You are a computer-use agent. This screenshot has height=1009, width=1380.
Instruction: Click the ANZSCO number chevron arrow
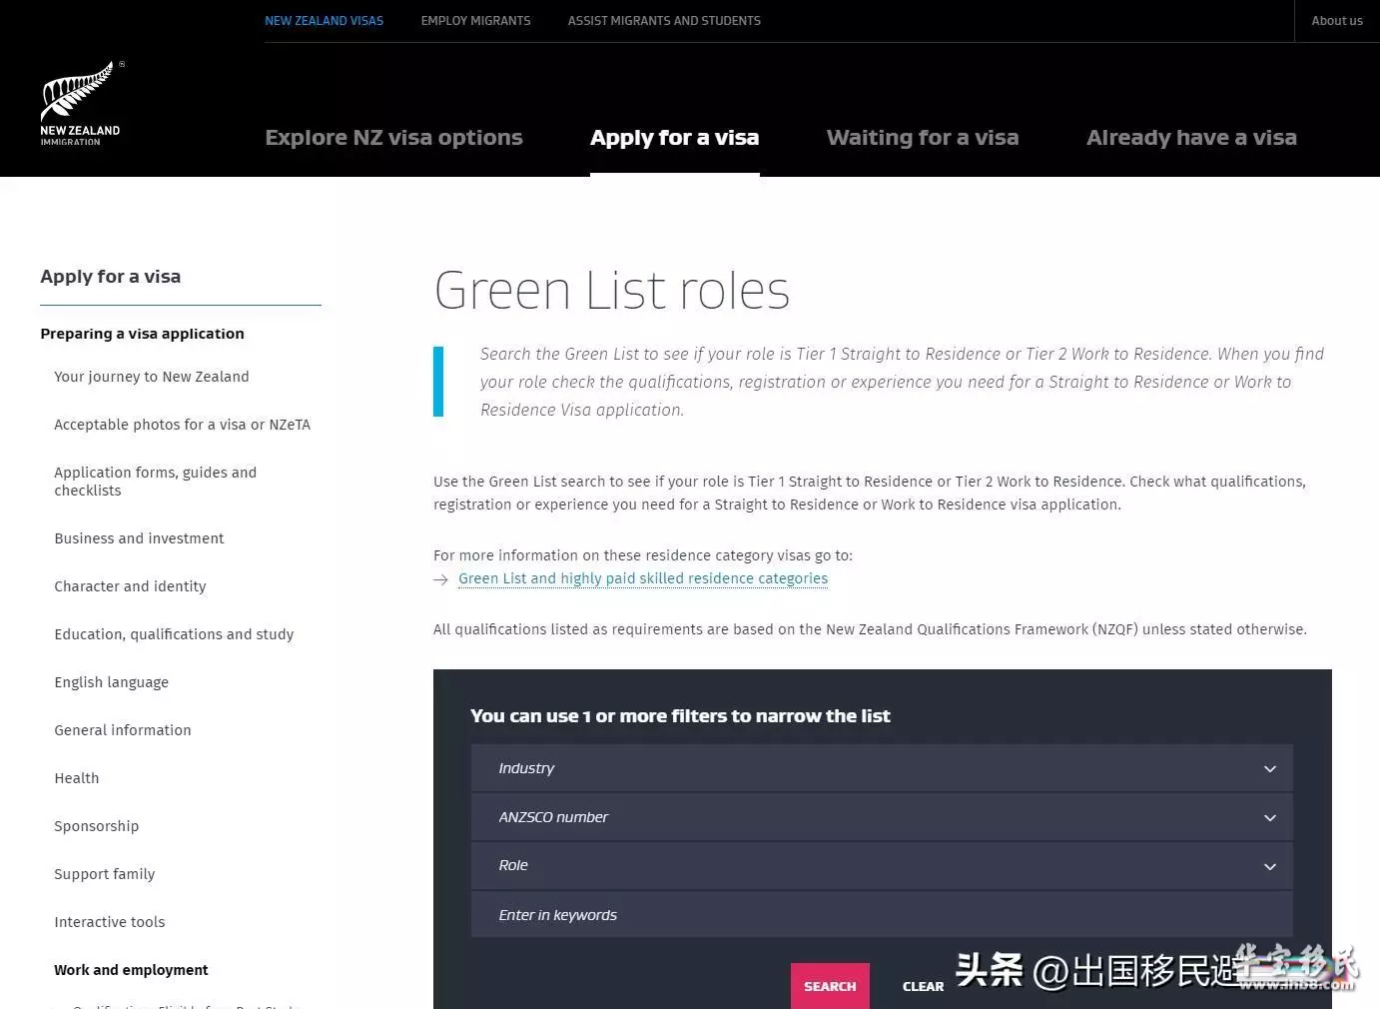coord(1270,818)
